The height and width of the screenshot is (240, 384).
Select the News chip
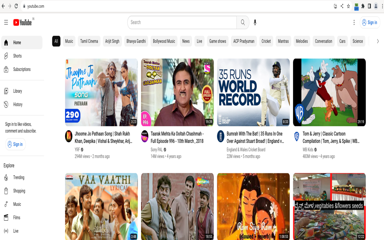click(x=186, y=41)
